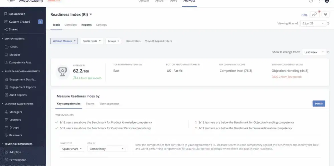This screenshot has width=334, height=166.
Task: Open the Bookmarked section icon
Action: point(6,14)
